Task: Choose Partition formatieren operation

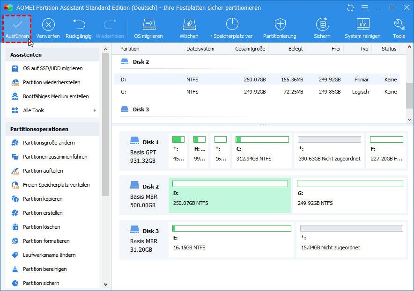Action: [52, 241]
